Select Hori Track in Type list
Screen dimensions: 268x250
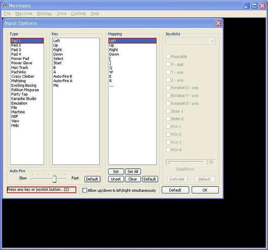(27, 67)
